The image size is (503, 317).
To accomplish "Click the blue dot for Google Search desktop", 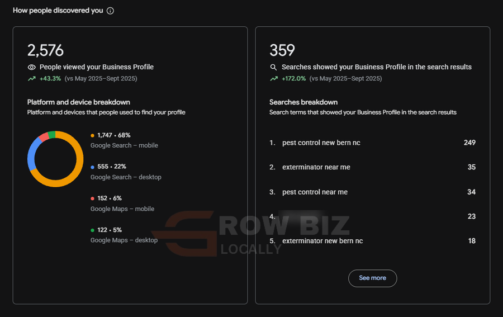I will click(92, 167).
